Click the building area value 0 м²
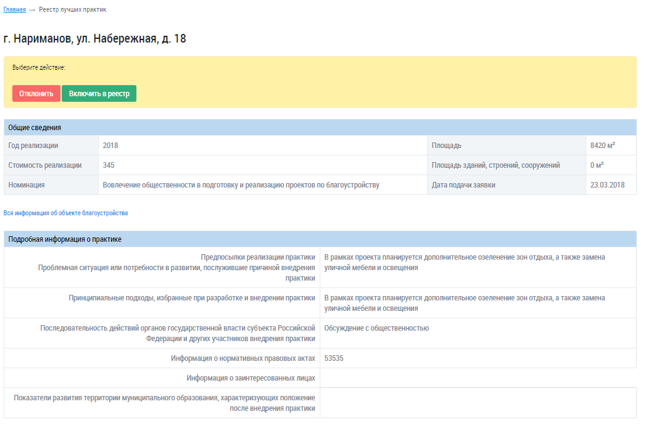645x433 pixels. tap(597, 165)
